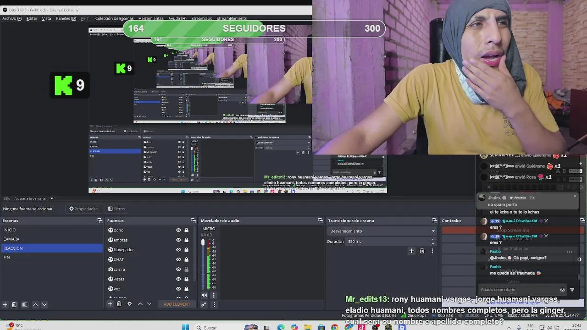Remove the scene transition with trash icon
Image resolution: width=587 pixels, height=330 pixels.
[x=422, y=251]
